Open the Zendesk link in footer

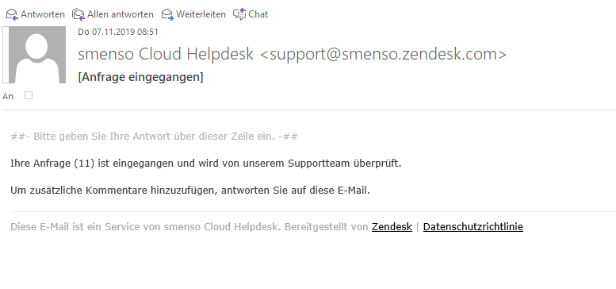[x=392, y=227]
